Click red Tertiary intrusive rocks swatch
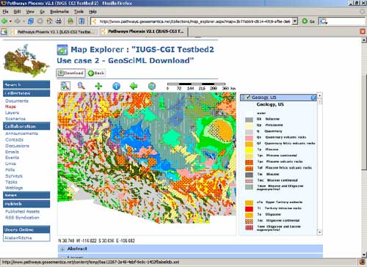 249,209
